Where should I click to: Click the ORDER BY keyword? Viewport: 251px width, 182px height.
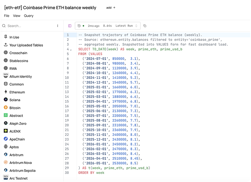pos(86,173)
